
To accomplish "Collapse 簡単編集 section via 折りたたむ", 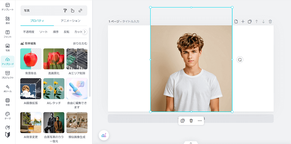I will coord(80,43).
